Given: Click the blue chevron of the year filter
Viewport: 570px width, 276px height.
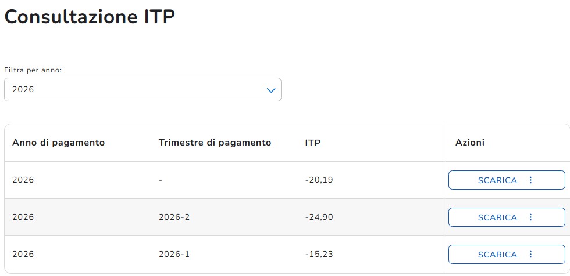Looking at the screenshot, I should tap(271, 90).
